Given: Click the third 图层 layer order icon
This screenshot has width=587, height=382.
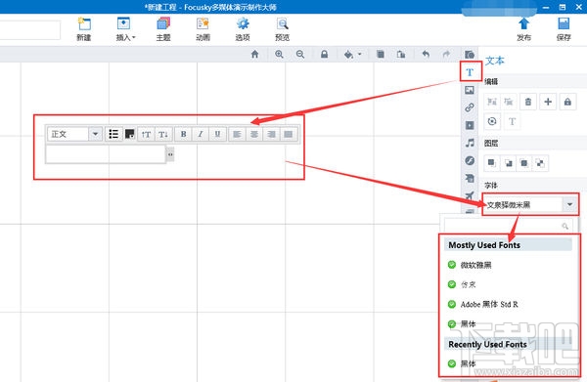Looking at the screenshot, I should pyautogui.click(x=524, y=163).
